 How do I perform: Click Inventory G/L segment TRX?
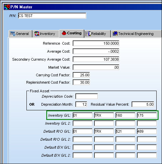(x=104, y=115)
